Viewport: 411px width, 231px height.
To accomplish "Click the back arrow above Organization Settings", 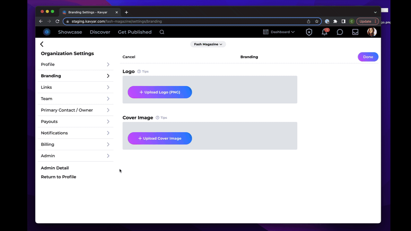I will (x=42, y=44).
